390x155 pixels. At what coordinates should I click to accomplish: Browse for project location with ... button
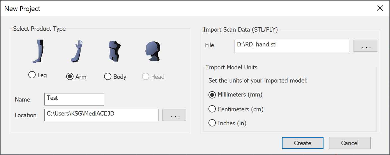[174, 115]
